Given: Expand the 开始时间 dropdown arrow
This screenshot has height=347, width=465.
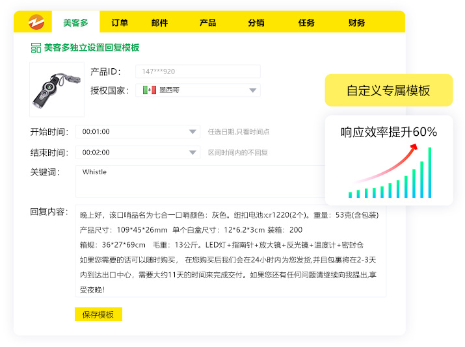Looking at the screenshot, I should click(x=193, y=132).
